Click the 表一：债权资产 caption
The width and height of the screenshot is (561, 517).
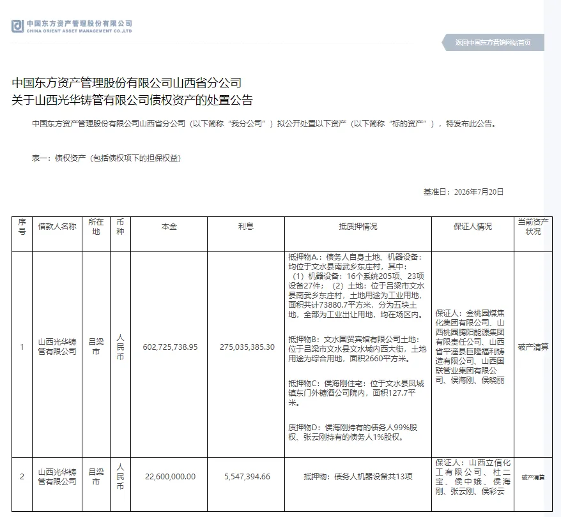coord(106,158)
